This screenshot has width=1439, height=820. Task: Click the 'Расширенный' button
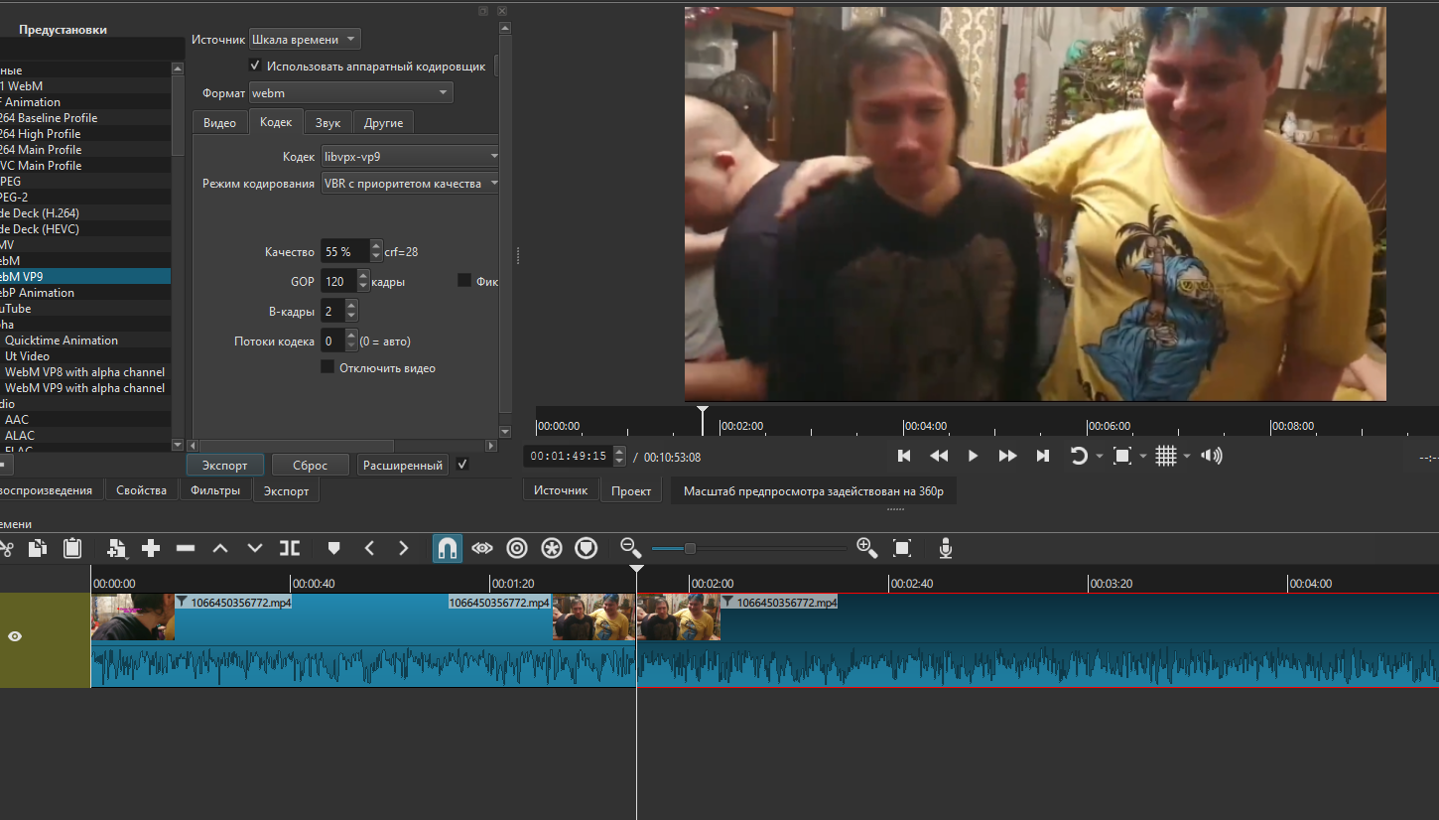[x=402, y=465]
